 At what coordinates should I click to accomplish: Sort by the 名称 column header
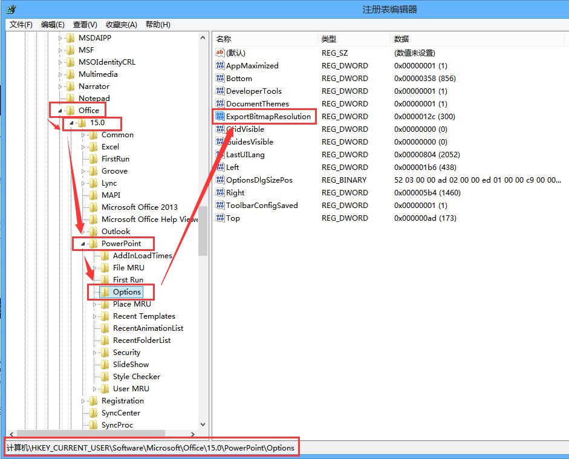[265, 39]
